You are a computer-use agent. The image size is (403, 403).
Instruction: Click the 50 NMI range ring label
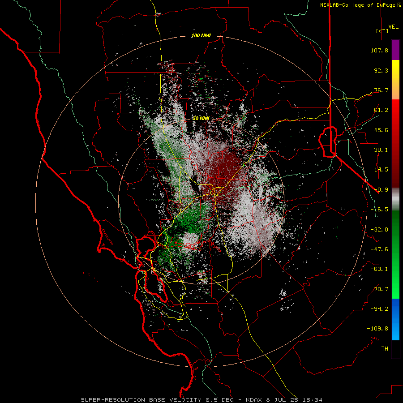point(201,119)
